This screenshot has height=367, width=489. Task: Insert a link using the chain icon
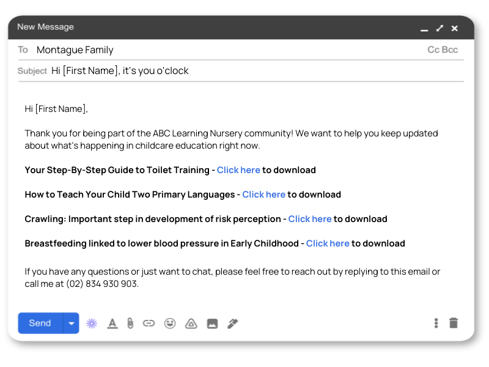[149, 324]
